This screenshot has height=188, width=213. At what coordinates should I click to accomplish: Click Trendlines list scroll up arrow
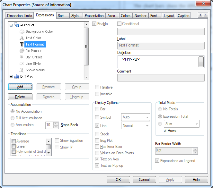[49, 141]
